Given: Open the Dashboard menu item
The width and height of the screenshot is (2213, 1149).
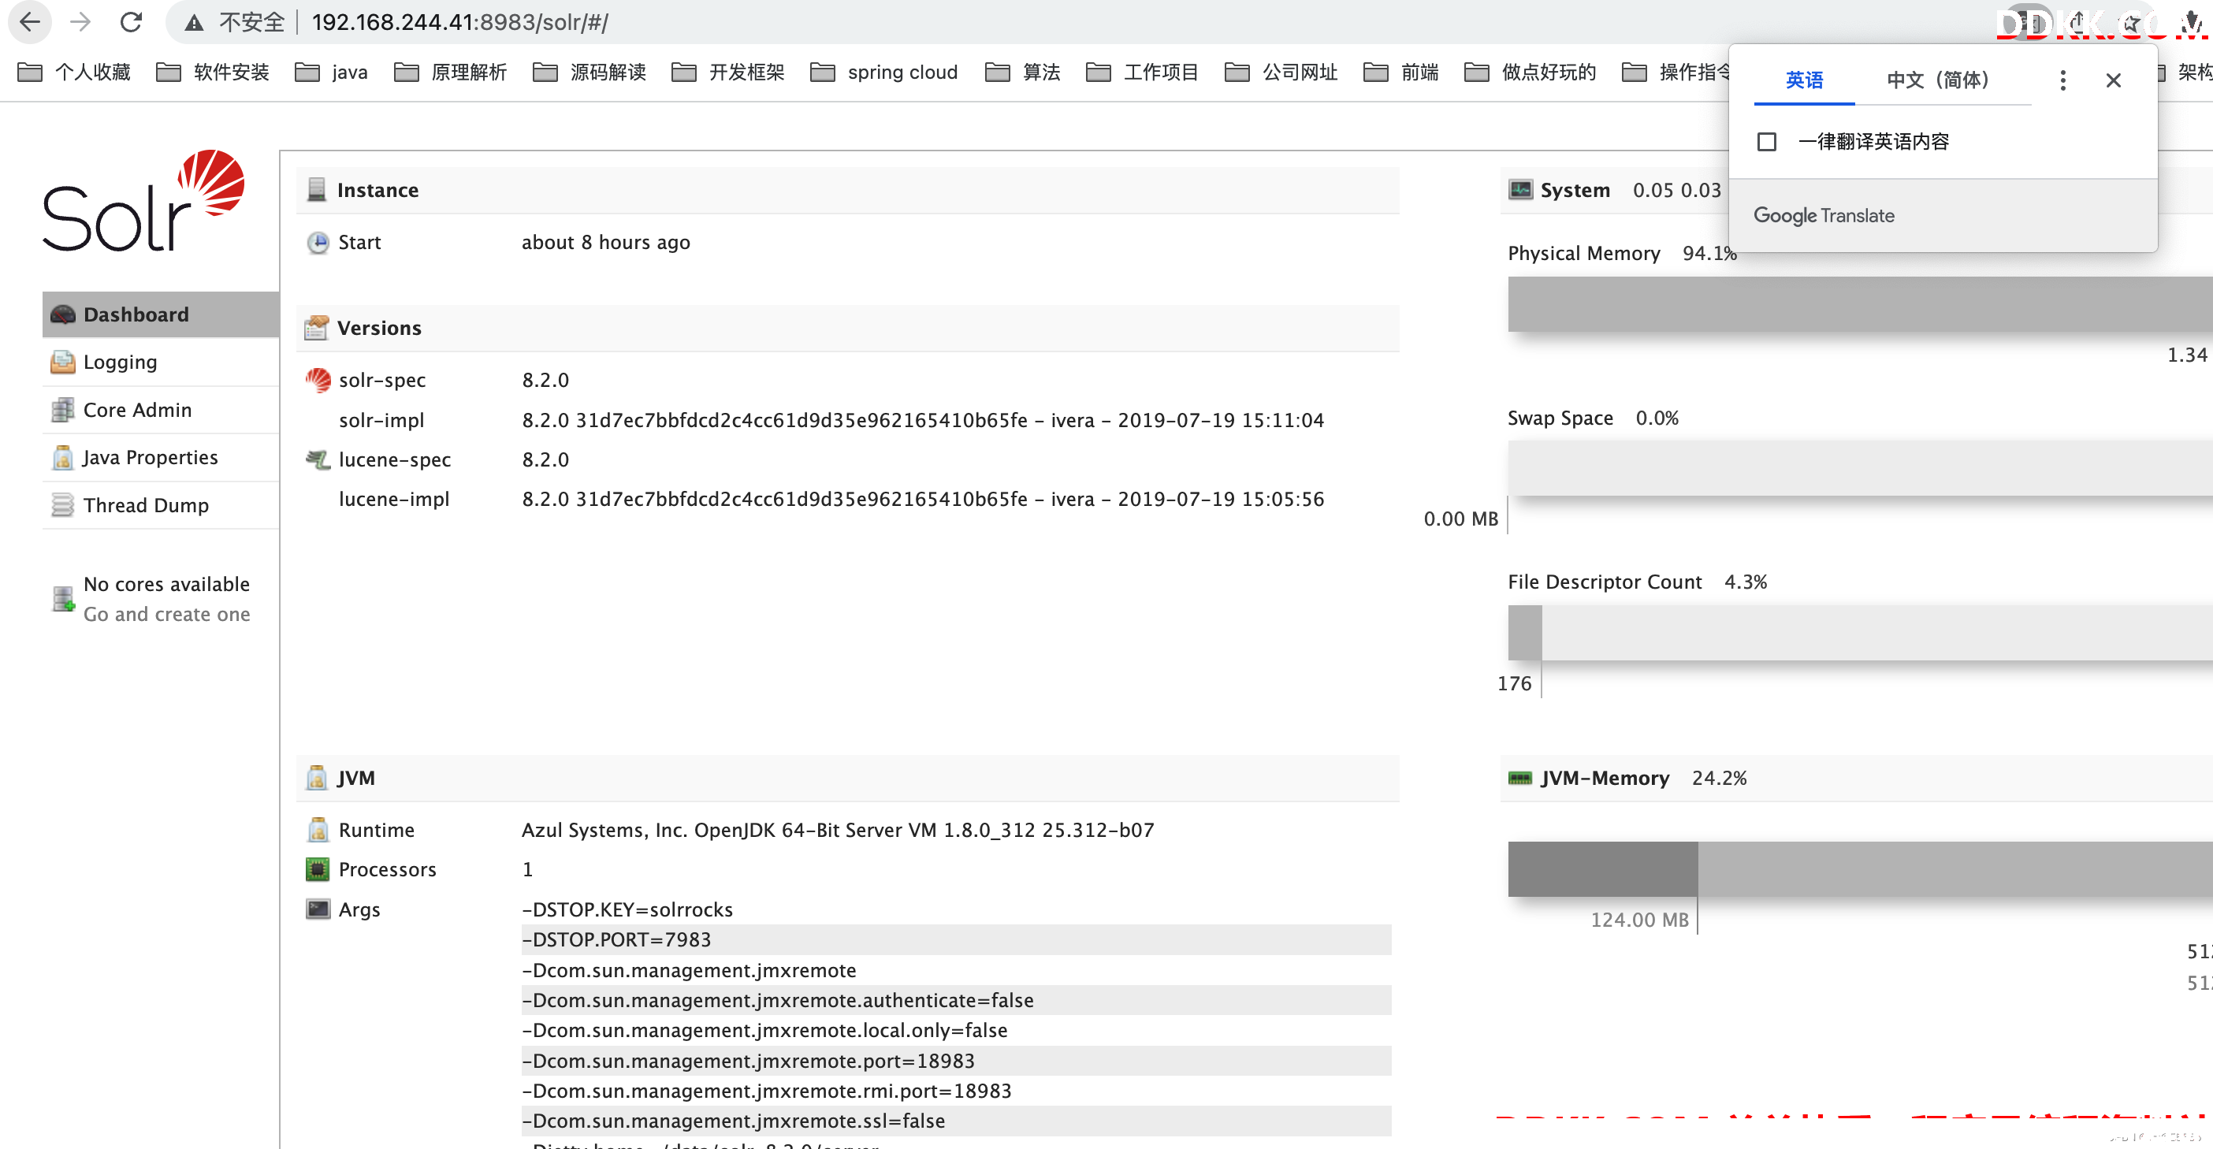Looking at the screenshot, I should point(161,314).
